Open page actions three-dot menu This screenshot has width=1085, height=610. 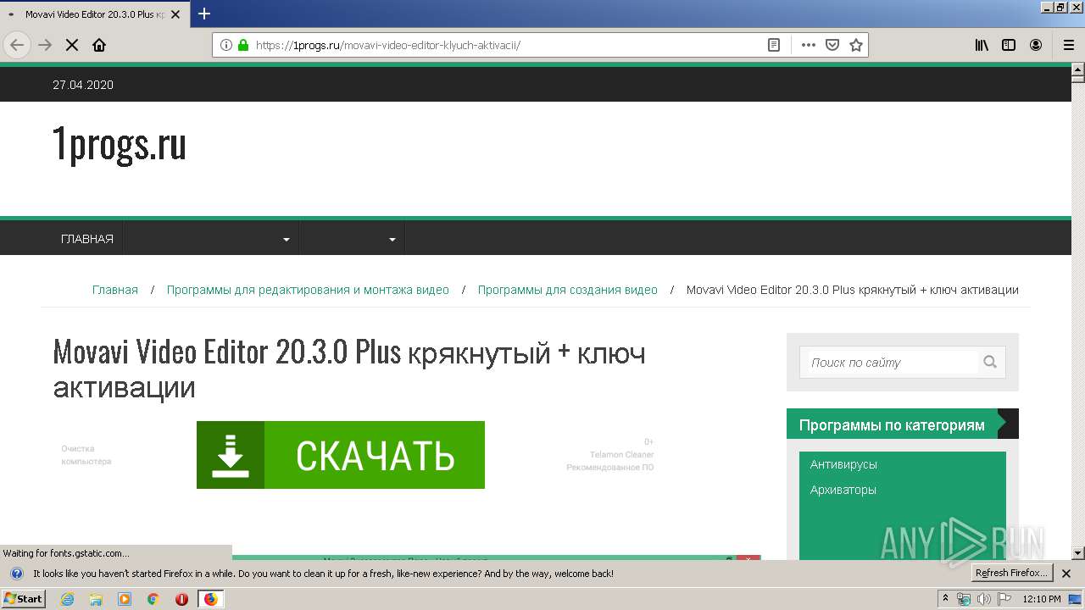[x=809, y=45]
